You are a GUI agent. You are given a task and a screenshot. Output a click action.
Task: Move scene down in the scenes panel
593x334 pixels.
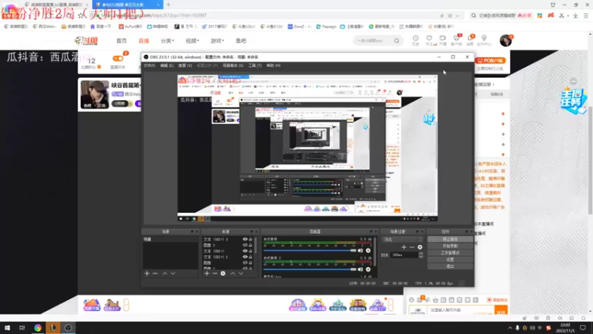[x=173, y=273]
